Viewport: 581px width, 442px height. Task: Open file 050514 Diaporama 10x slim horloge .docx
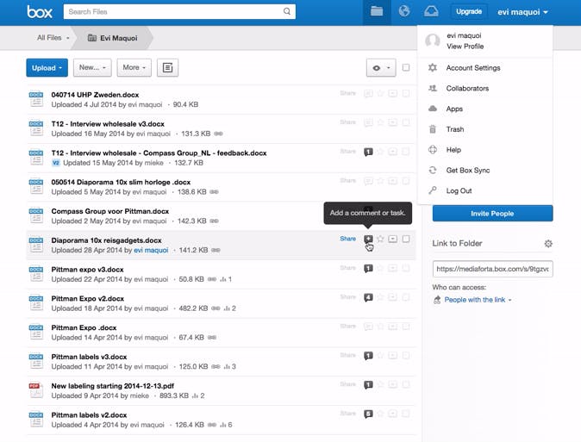(x=121, y=183)
